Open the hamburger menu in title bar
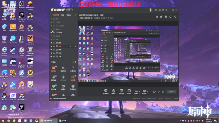The height and width of the screenshot is (123, 219). tap(166, 10)
